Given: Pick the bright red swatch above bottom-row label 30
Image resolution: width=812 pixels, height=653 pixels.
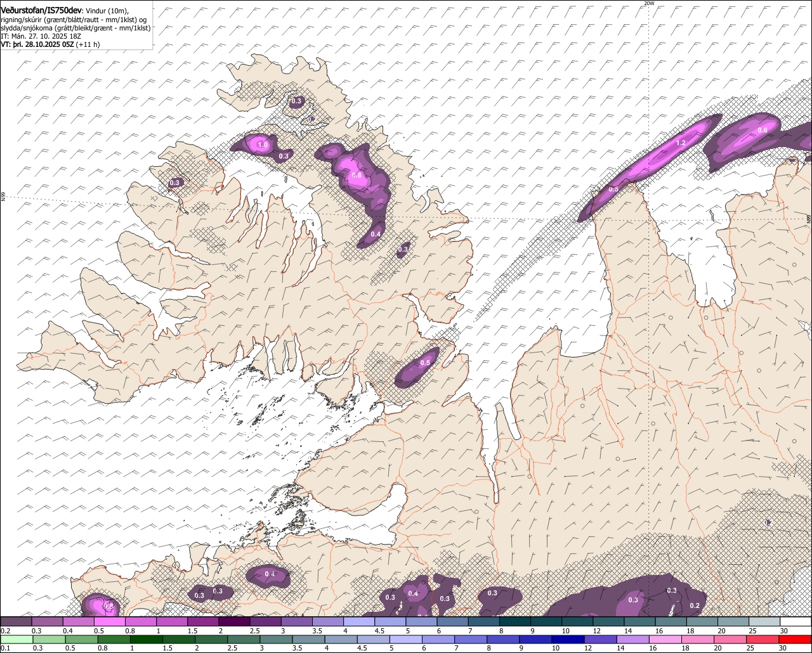Looking at the screenshot, I should point(795,639).
